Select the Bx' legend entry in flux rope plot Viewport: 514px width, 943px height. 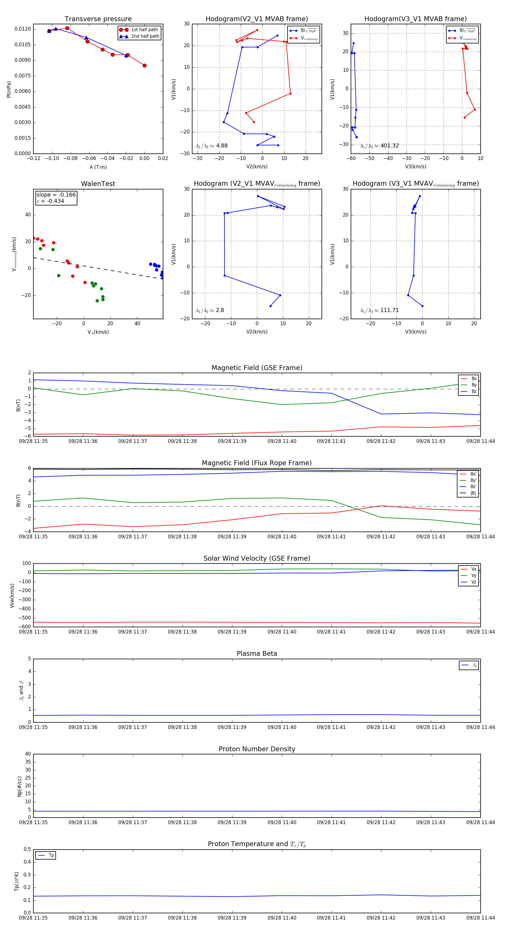[468, 474]
